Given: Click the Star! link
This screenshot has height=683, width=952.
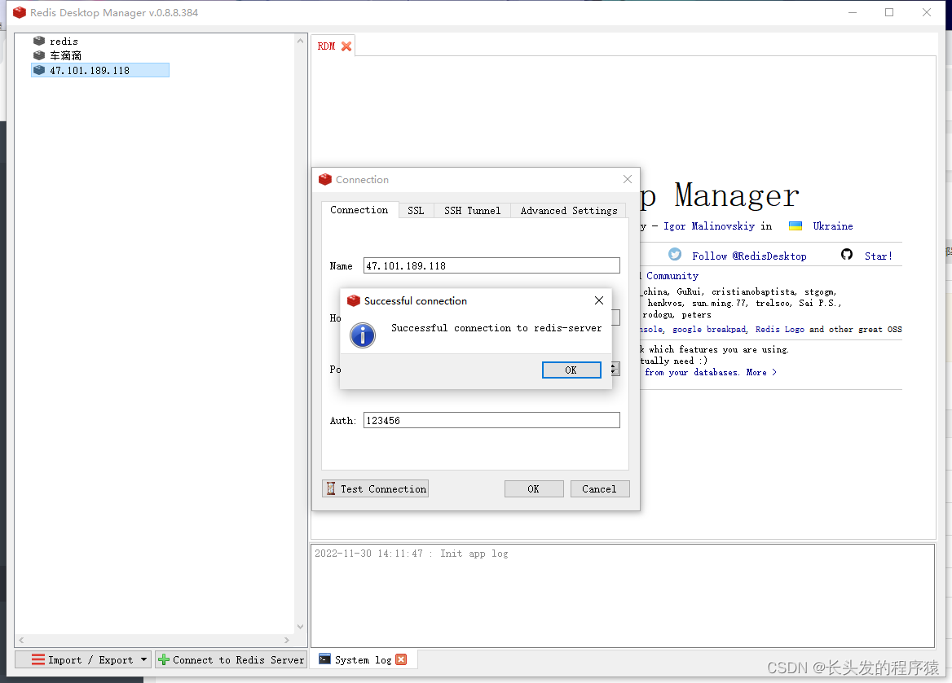Looking at the screenshot, I should pyautogui.click(x=878, y=256).
